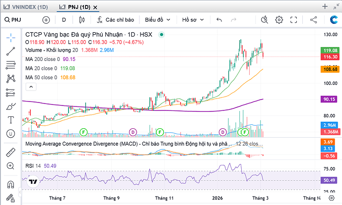
Task: Open the Biểu đồ dropdown
Action: point(157,20)
